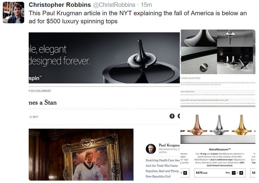Click the plus button beside $475 USD
259x183 pixels.
click(x=241, y=173)
